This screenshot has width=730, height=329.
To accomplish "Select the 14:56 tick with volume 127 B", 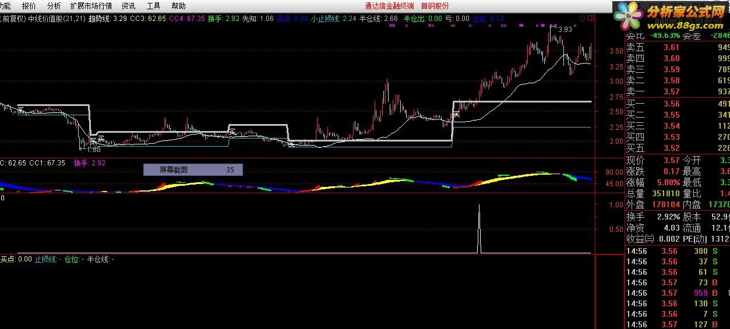I will tap(678, 324).
